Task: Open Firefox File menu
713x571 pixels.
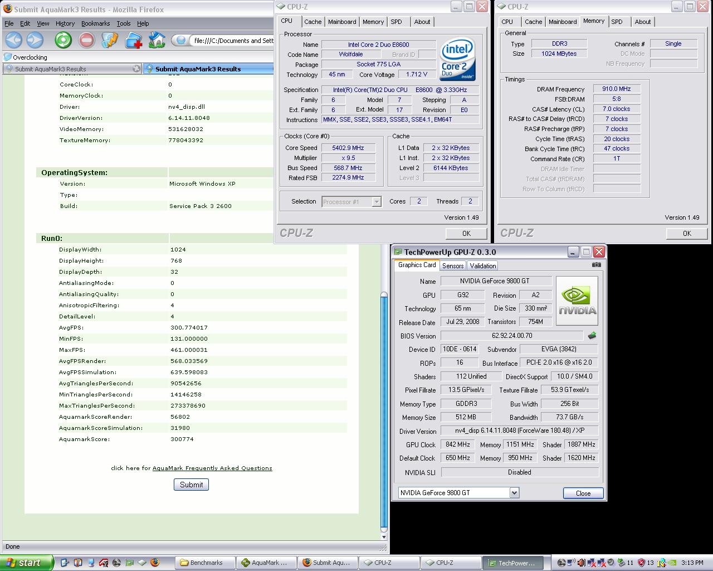Action: click(x=9, y=23)
